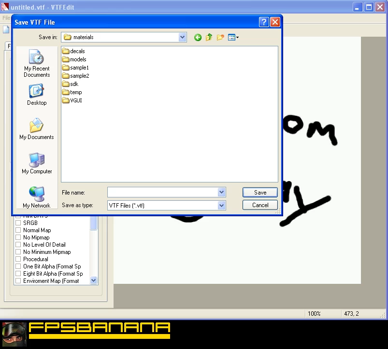Expand the Save as type combo box
This screenshot has width=388, height=349.
tap(221, 205)
